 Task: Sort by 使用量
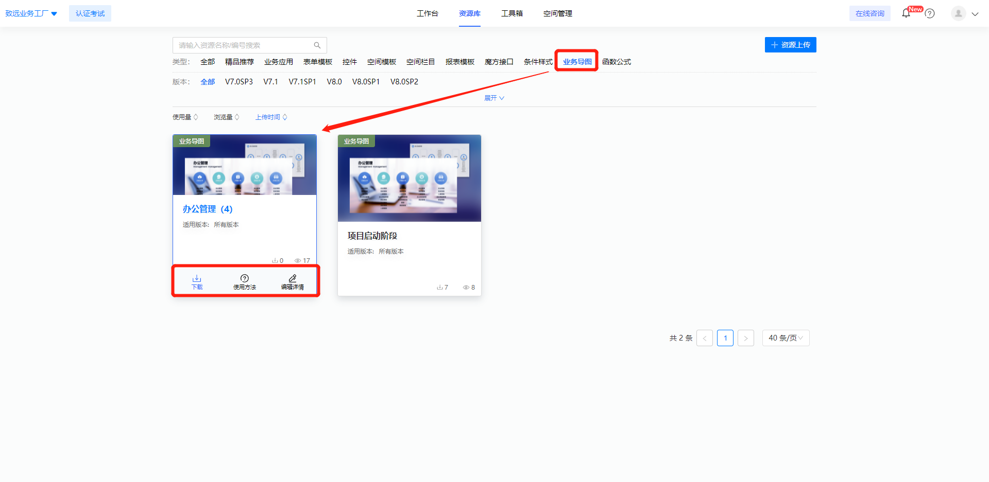point(185,117)
